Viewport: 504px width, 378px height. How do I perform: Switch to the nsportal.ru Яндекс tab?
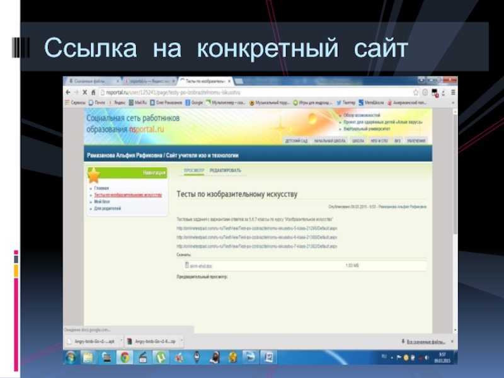click(x=149, y=81)
